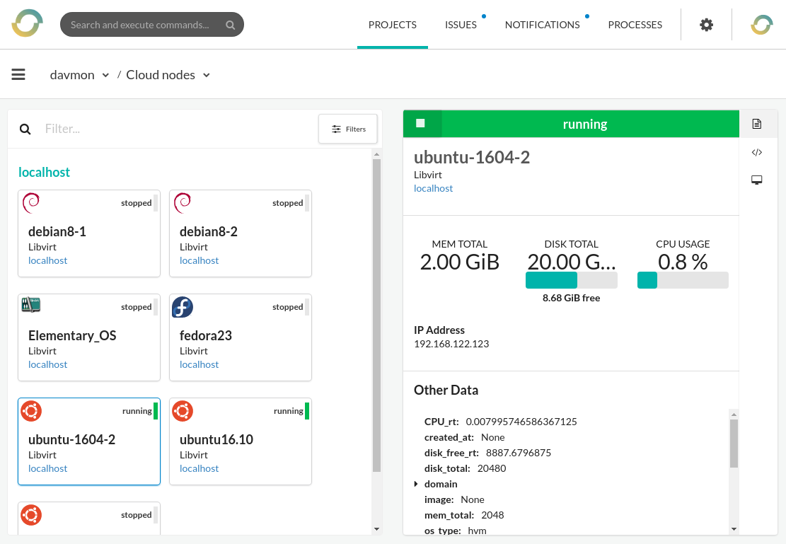Open the hamburger menu
This screenshot has width=786, height=544.
click(x=18, y=75)
